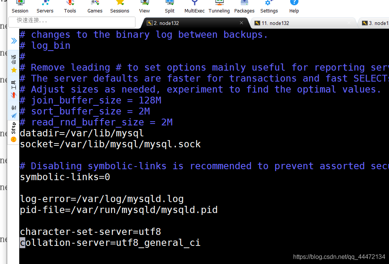389x264 pixels.
Task: Open the Tools icon in the toolbar
Action: 70,6
